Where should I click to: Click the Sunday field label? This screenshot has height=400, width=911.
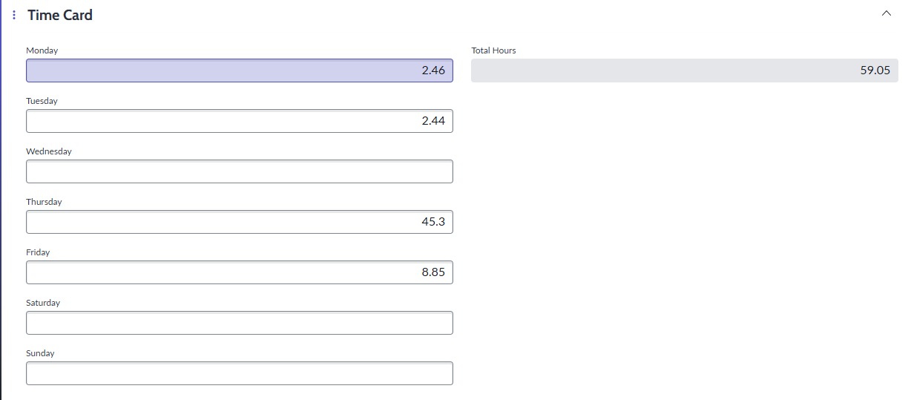(40, 353)
